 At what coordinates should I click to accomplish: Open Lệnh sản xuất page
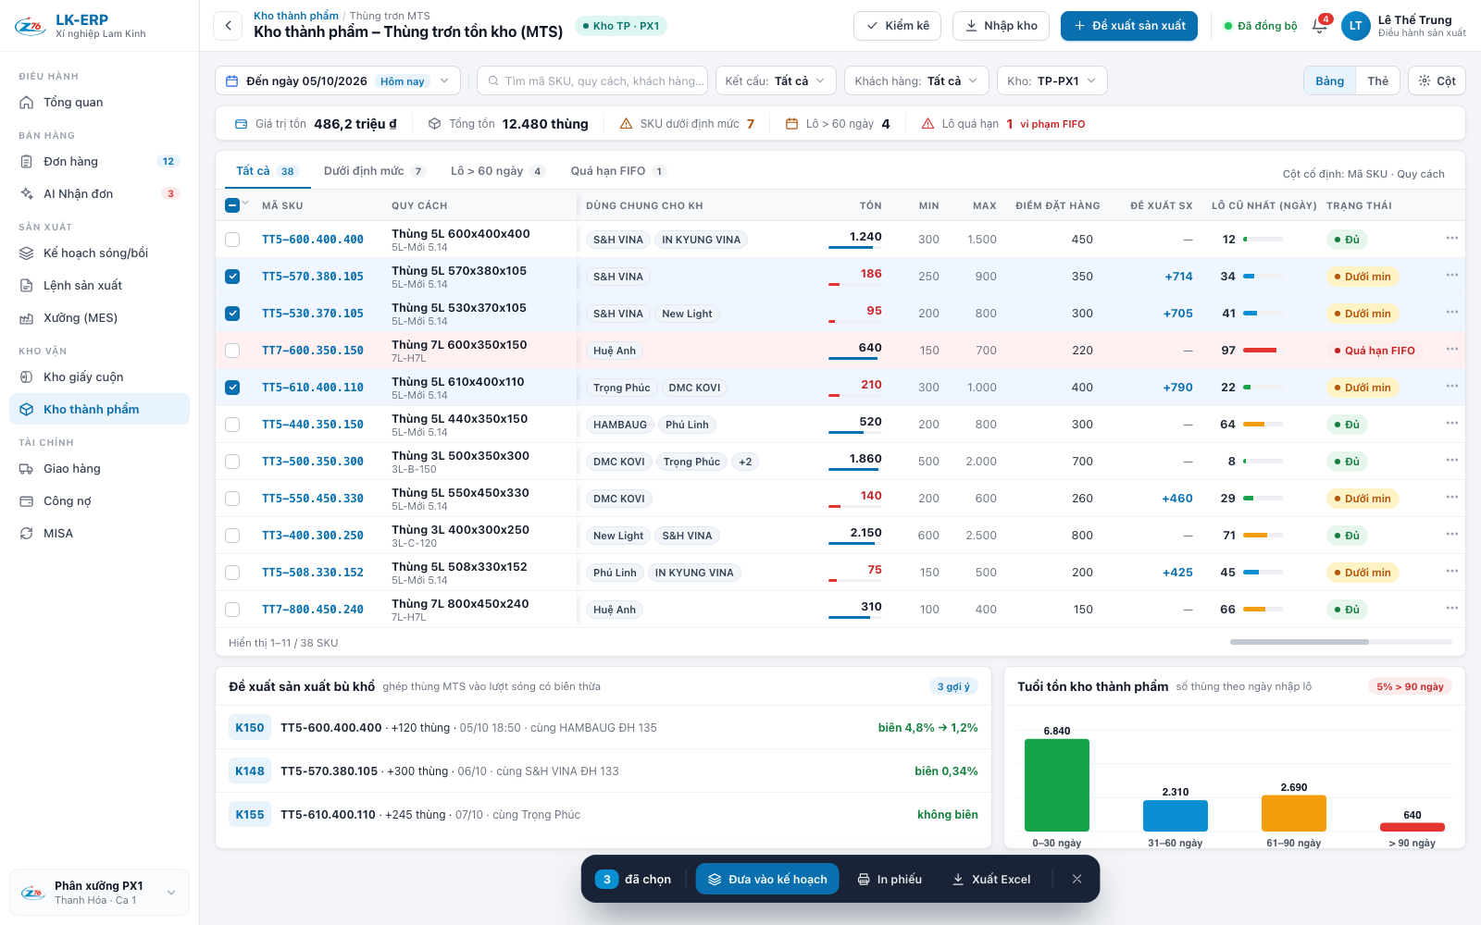(99, 285)
